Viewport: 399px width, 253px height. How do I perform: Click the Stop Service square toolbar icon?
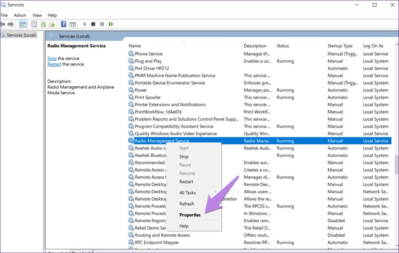(93, 24)
